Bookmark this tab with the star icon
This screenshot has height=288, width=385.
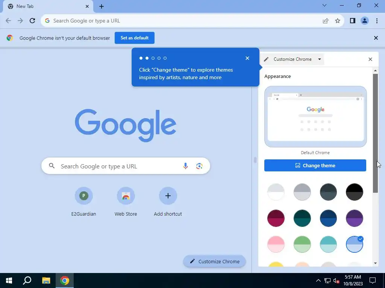tap(338, 21)
